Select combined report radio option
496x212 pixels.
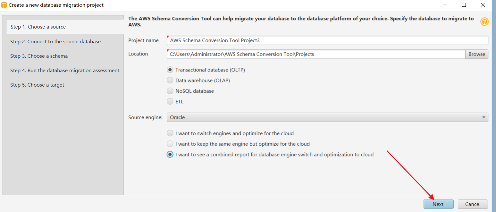[170, 155]
